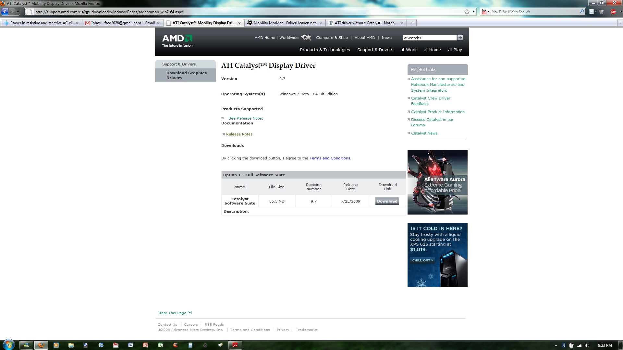Open the Careers footer link
Viewport: 623px width, 350px height.
pyautogui.click(x=191, y=324)
